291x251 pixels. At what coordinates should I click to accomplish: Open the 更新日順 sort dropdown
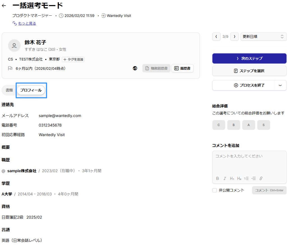click(x=263, y=37)
